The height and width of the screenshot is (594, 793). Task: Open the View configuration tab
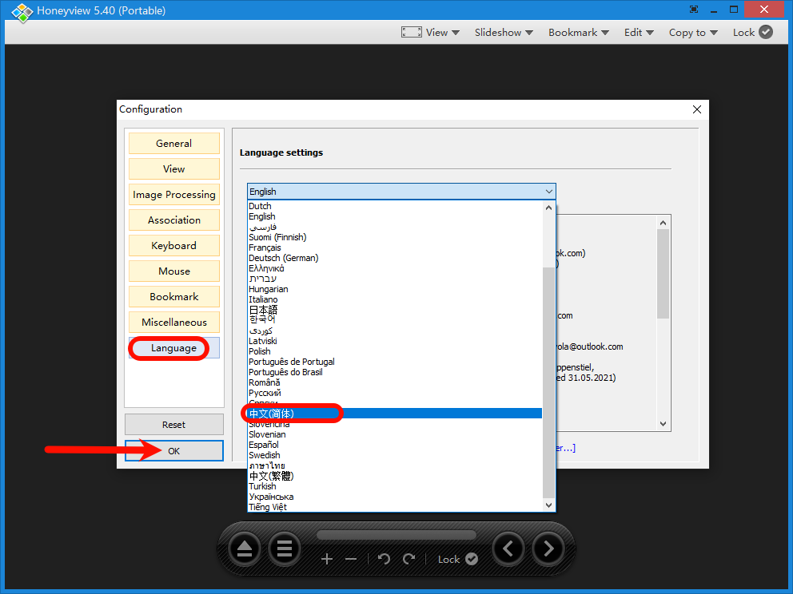[174, 168]
